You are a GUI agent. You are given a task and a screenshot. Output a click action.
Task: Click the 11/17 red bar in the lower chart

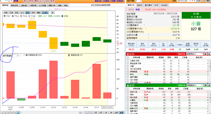[x=97, y=81]
